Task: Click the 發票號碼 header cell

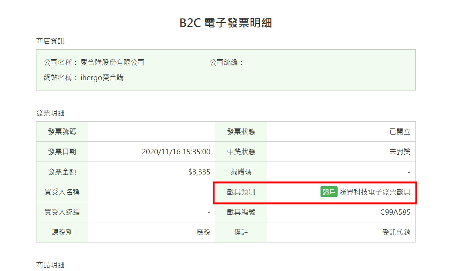Action: (x=62, y=132)
